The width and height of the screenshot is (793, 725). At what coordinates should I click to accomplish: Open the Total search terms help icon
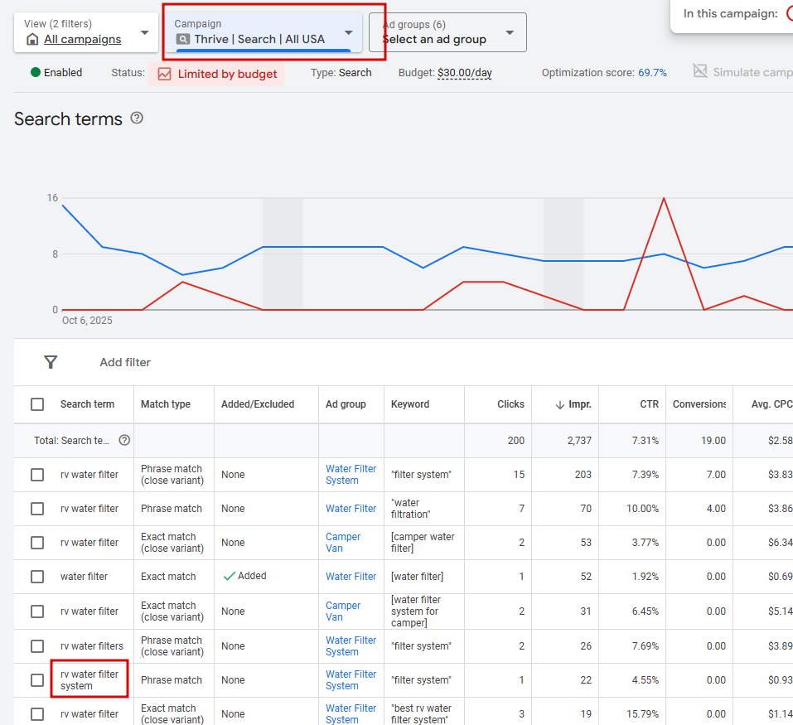click(124, 440)
